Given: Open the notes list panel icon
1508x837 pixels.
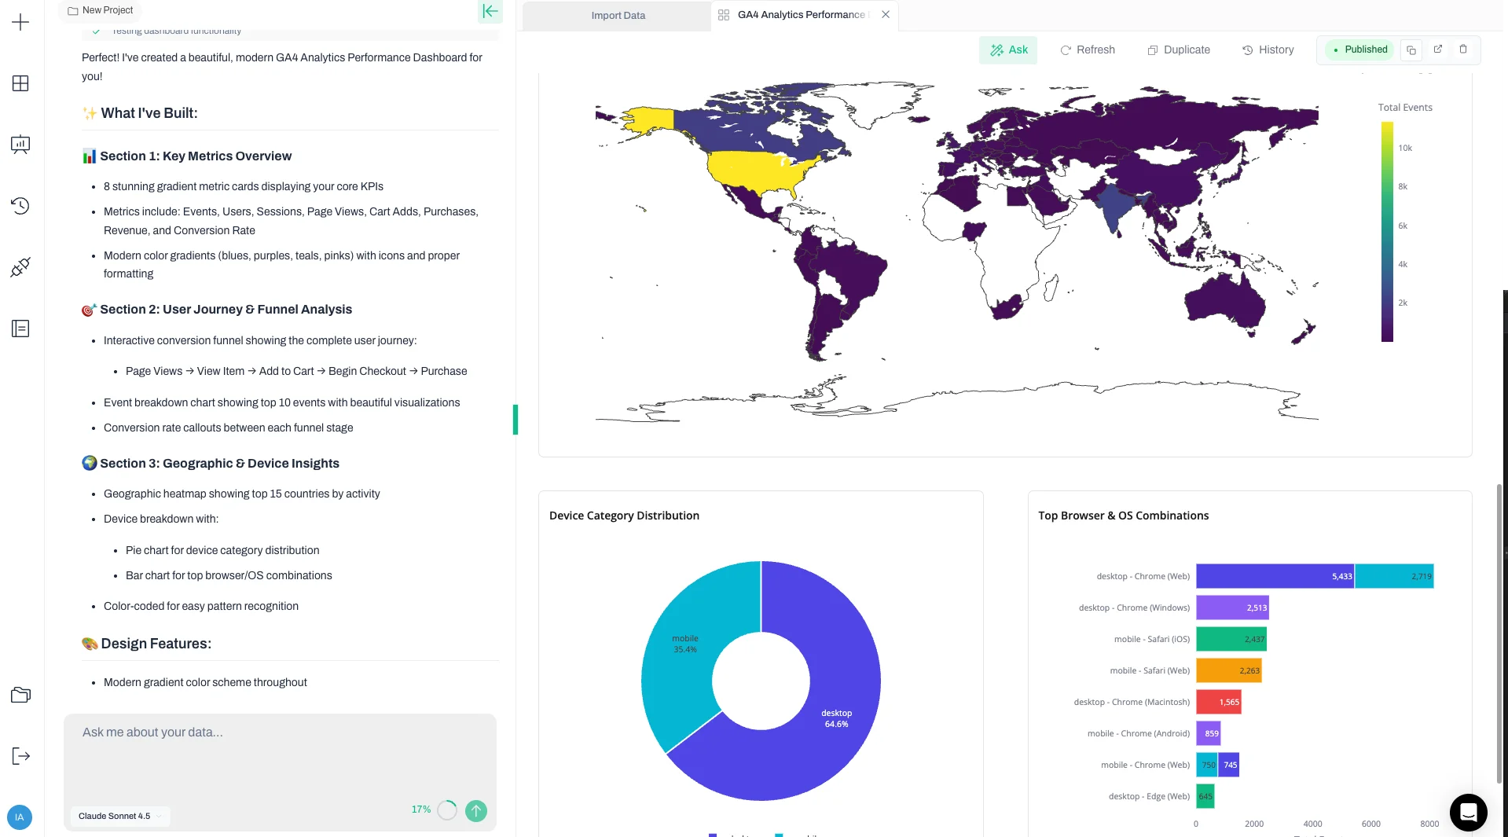Looking at the screenshot, I should (x=20, y=329).
